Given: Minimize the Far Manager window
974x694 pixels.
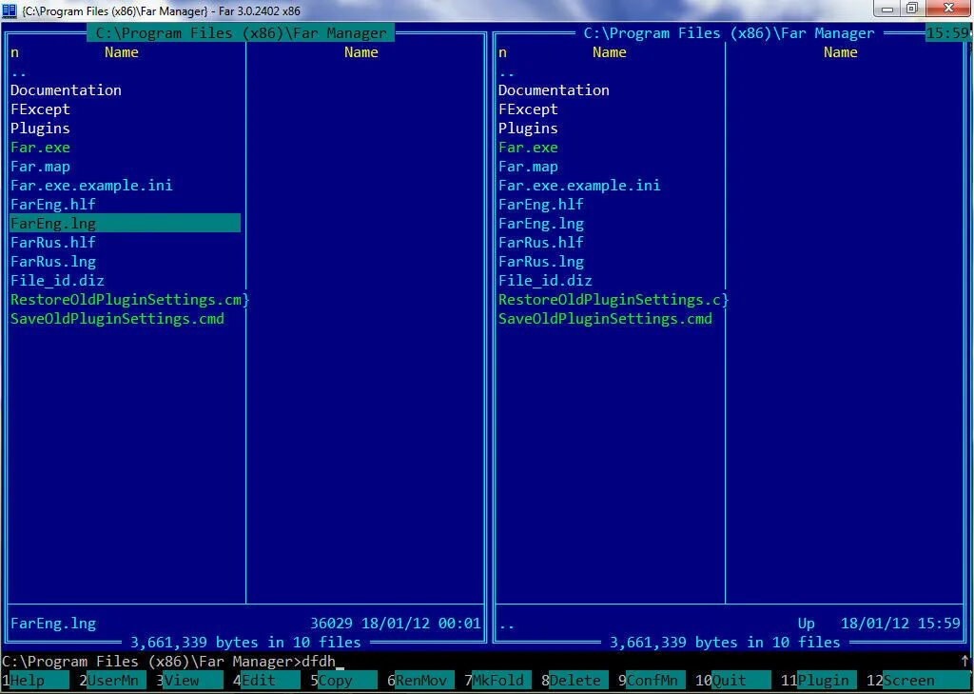Looking at the screenshot, I should click(887, 9).
